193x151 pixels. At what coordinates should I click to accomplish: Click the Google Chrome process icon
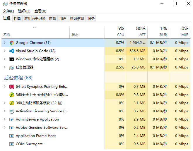pos(12,43)
